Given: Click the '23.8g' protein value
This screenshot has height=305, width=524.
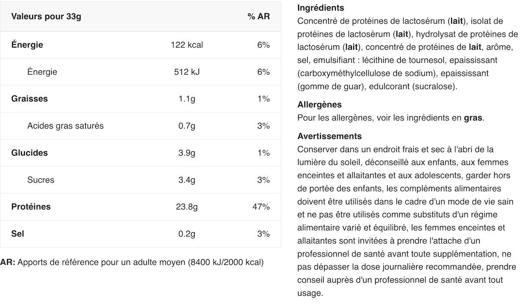Looking at the screenshot, I should pos(187,207).
